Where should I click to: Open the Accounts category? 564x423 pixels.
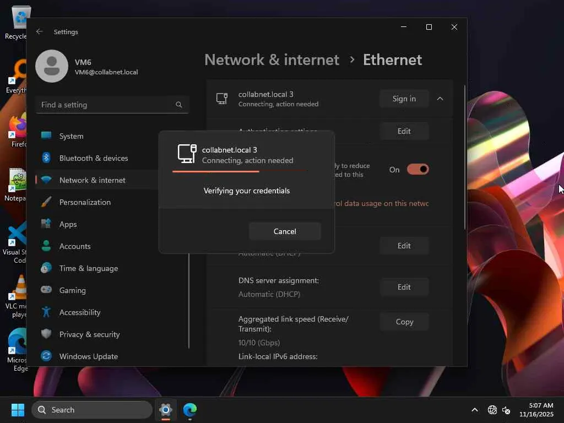pos(97,246)
